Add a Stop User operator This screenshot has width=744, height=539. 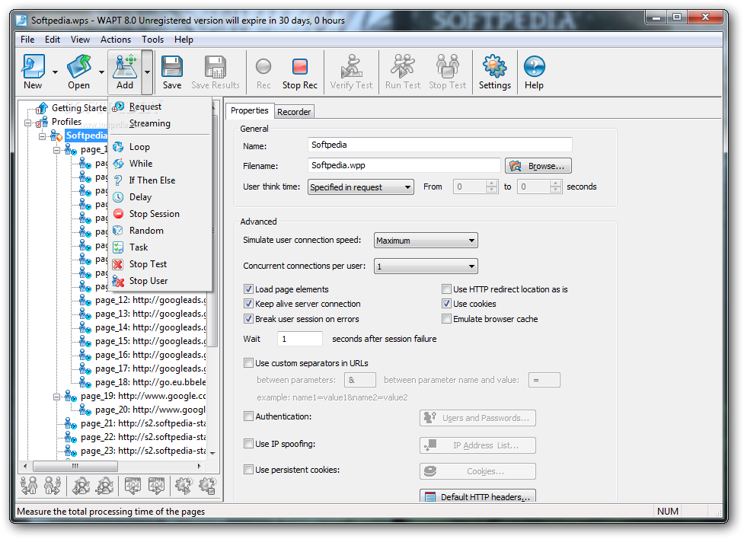161,281
